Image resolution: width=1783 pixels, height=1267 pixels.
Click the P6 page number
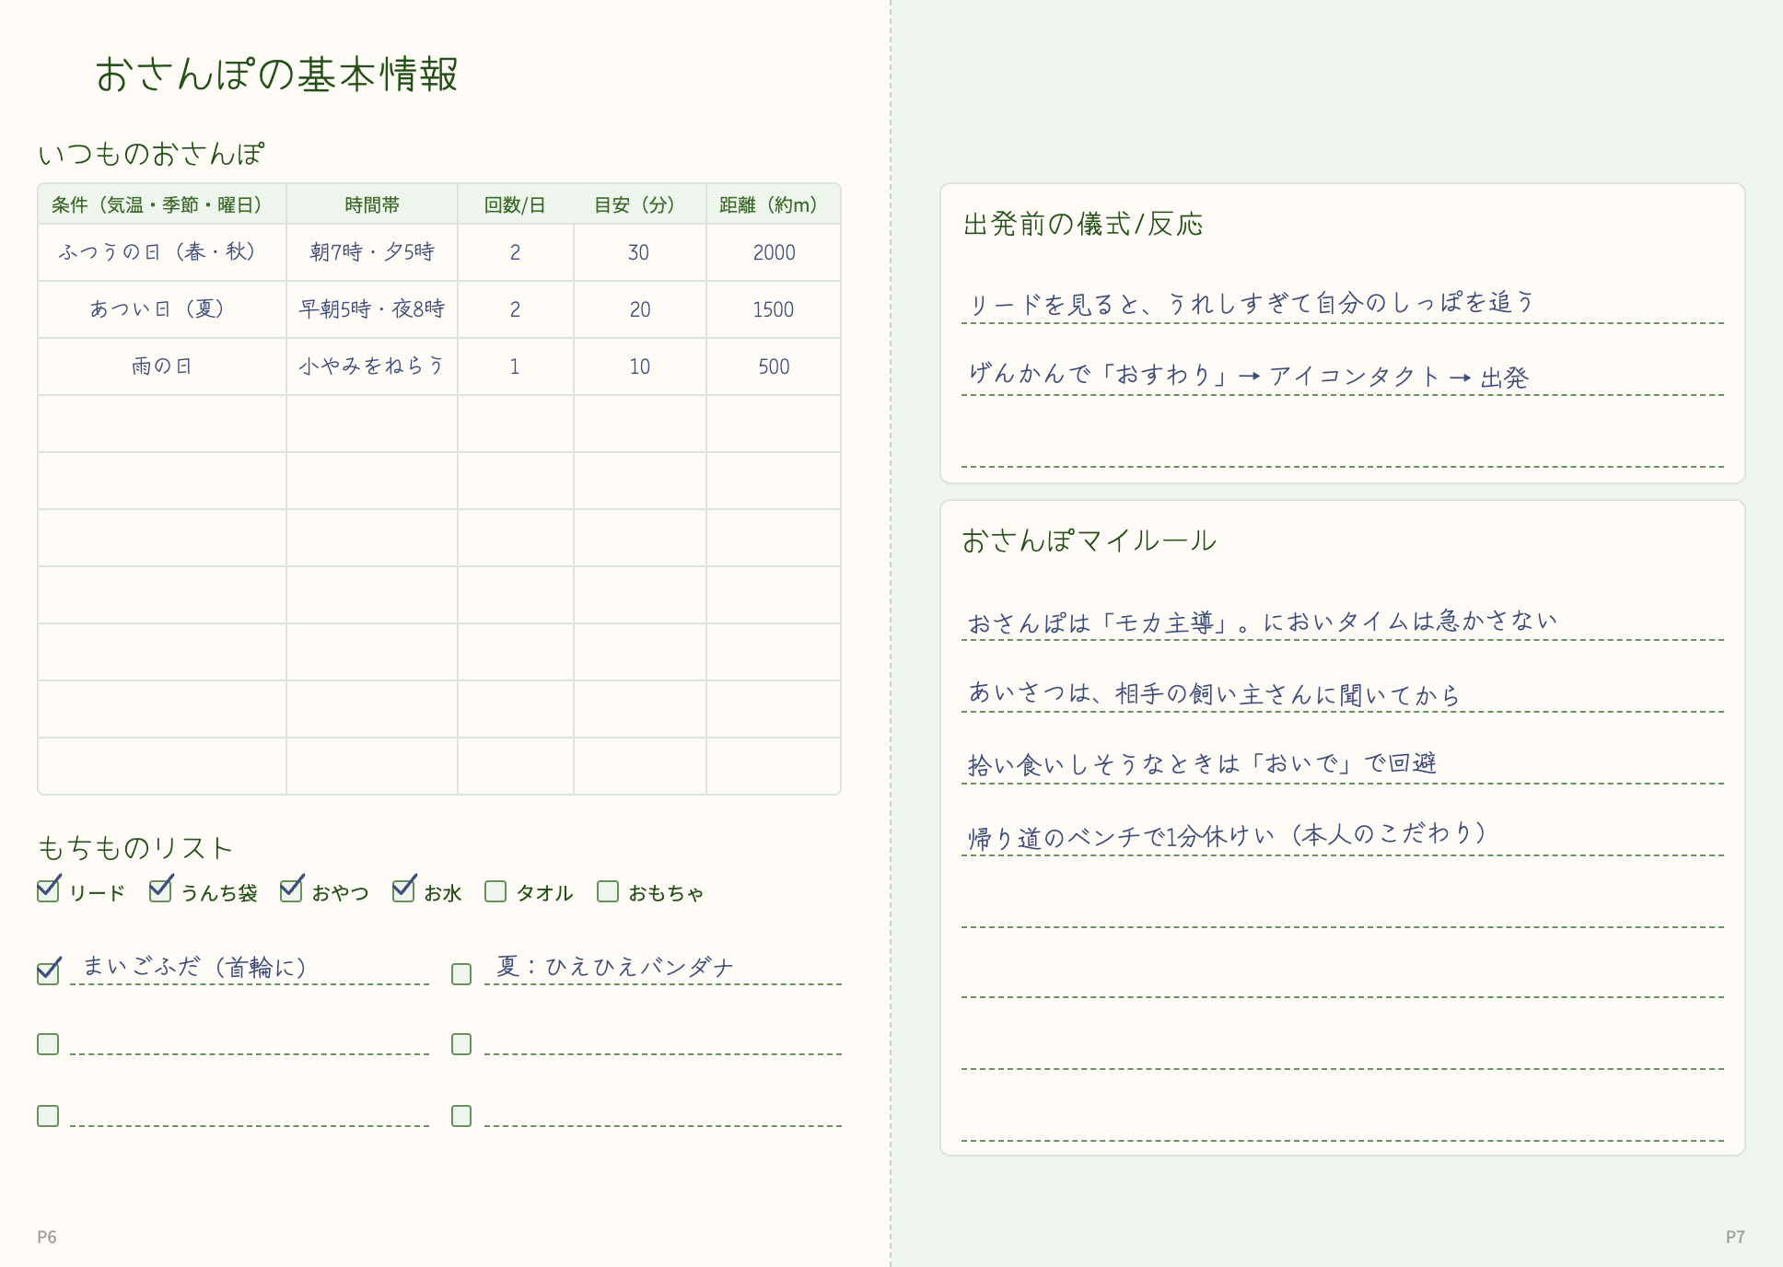tap(47, 1237)
